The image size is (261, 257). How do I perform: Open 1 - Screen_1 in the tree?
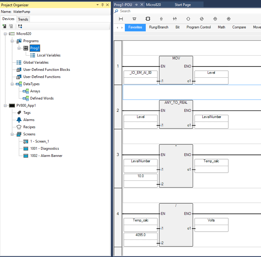[40, 141]
